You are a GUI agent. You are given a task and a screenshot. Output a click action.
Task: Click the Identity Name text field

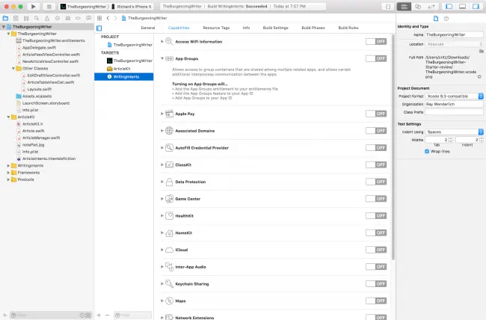[x=454, y=34]
